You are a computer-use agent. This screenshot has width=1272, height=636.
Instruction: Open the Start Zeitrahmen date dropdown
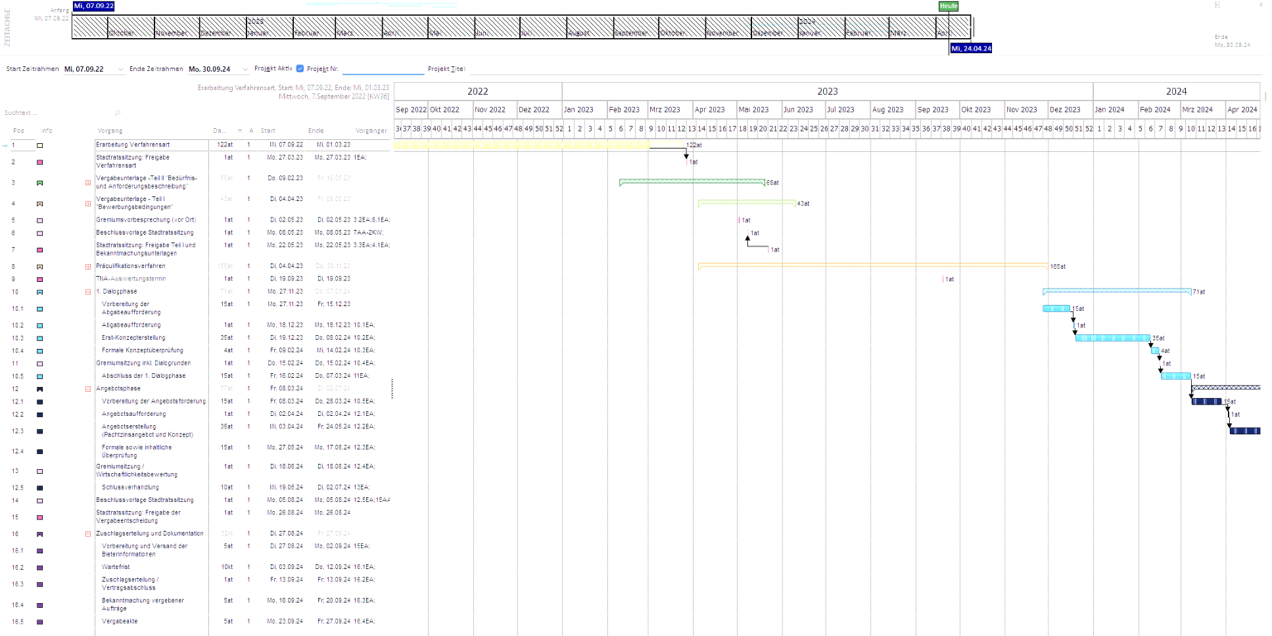(121, 69)
